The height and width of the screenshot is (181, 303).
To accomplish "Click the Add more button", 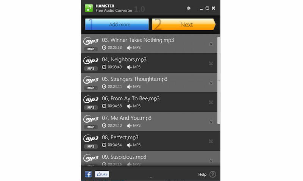I will point(117,24).
